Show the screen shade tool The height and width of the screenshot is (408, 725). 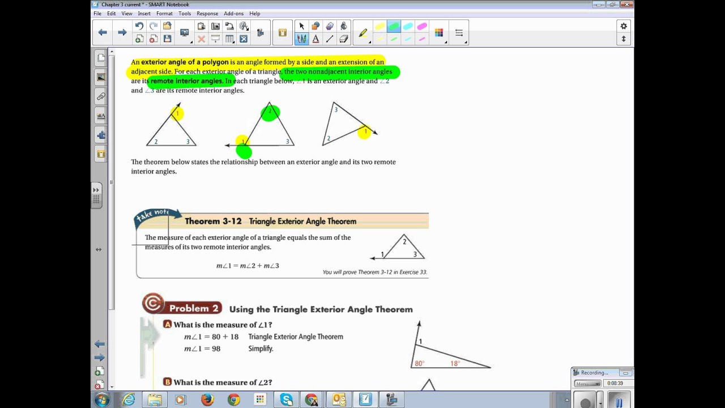pos(215,39)
